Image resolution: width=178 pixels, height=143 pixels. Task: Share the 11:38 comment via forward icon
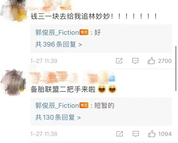tap(120, 134)
